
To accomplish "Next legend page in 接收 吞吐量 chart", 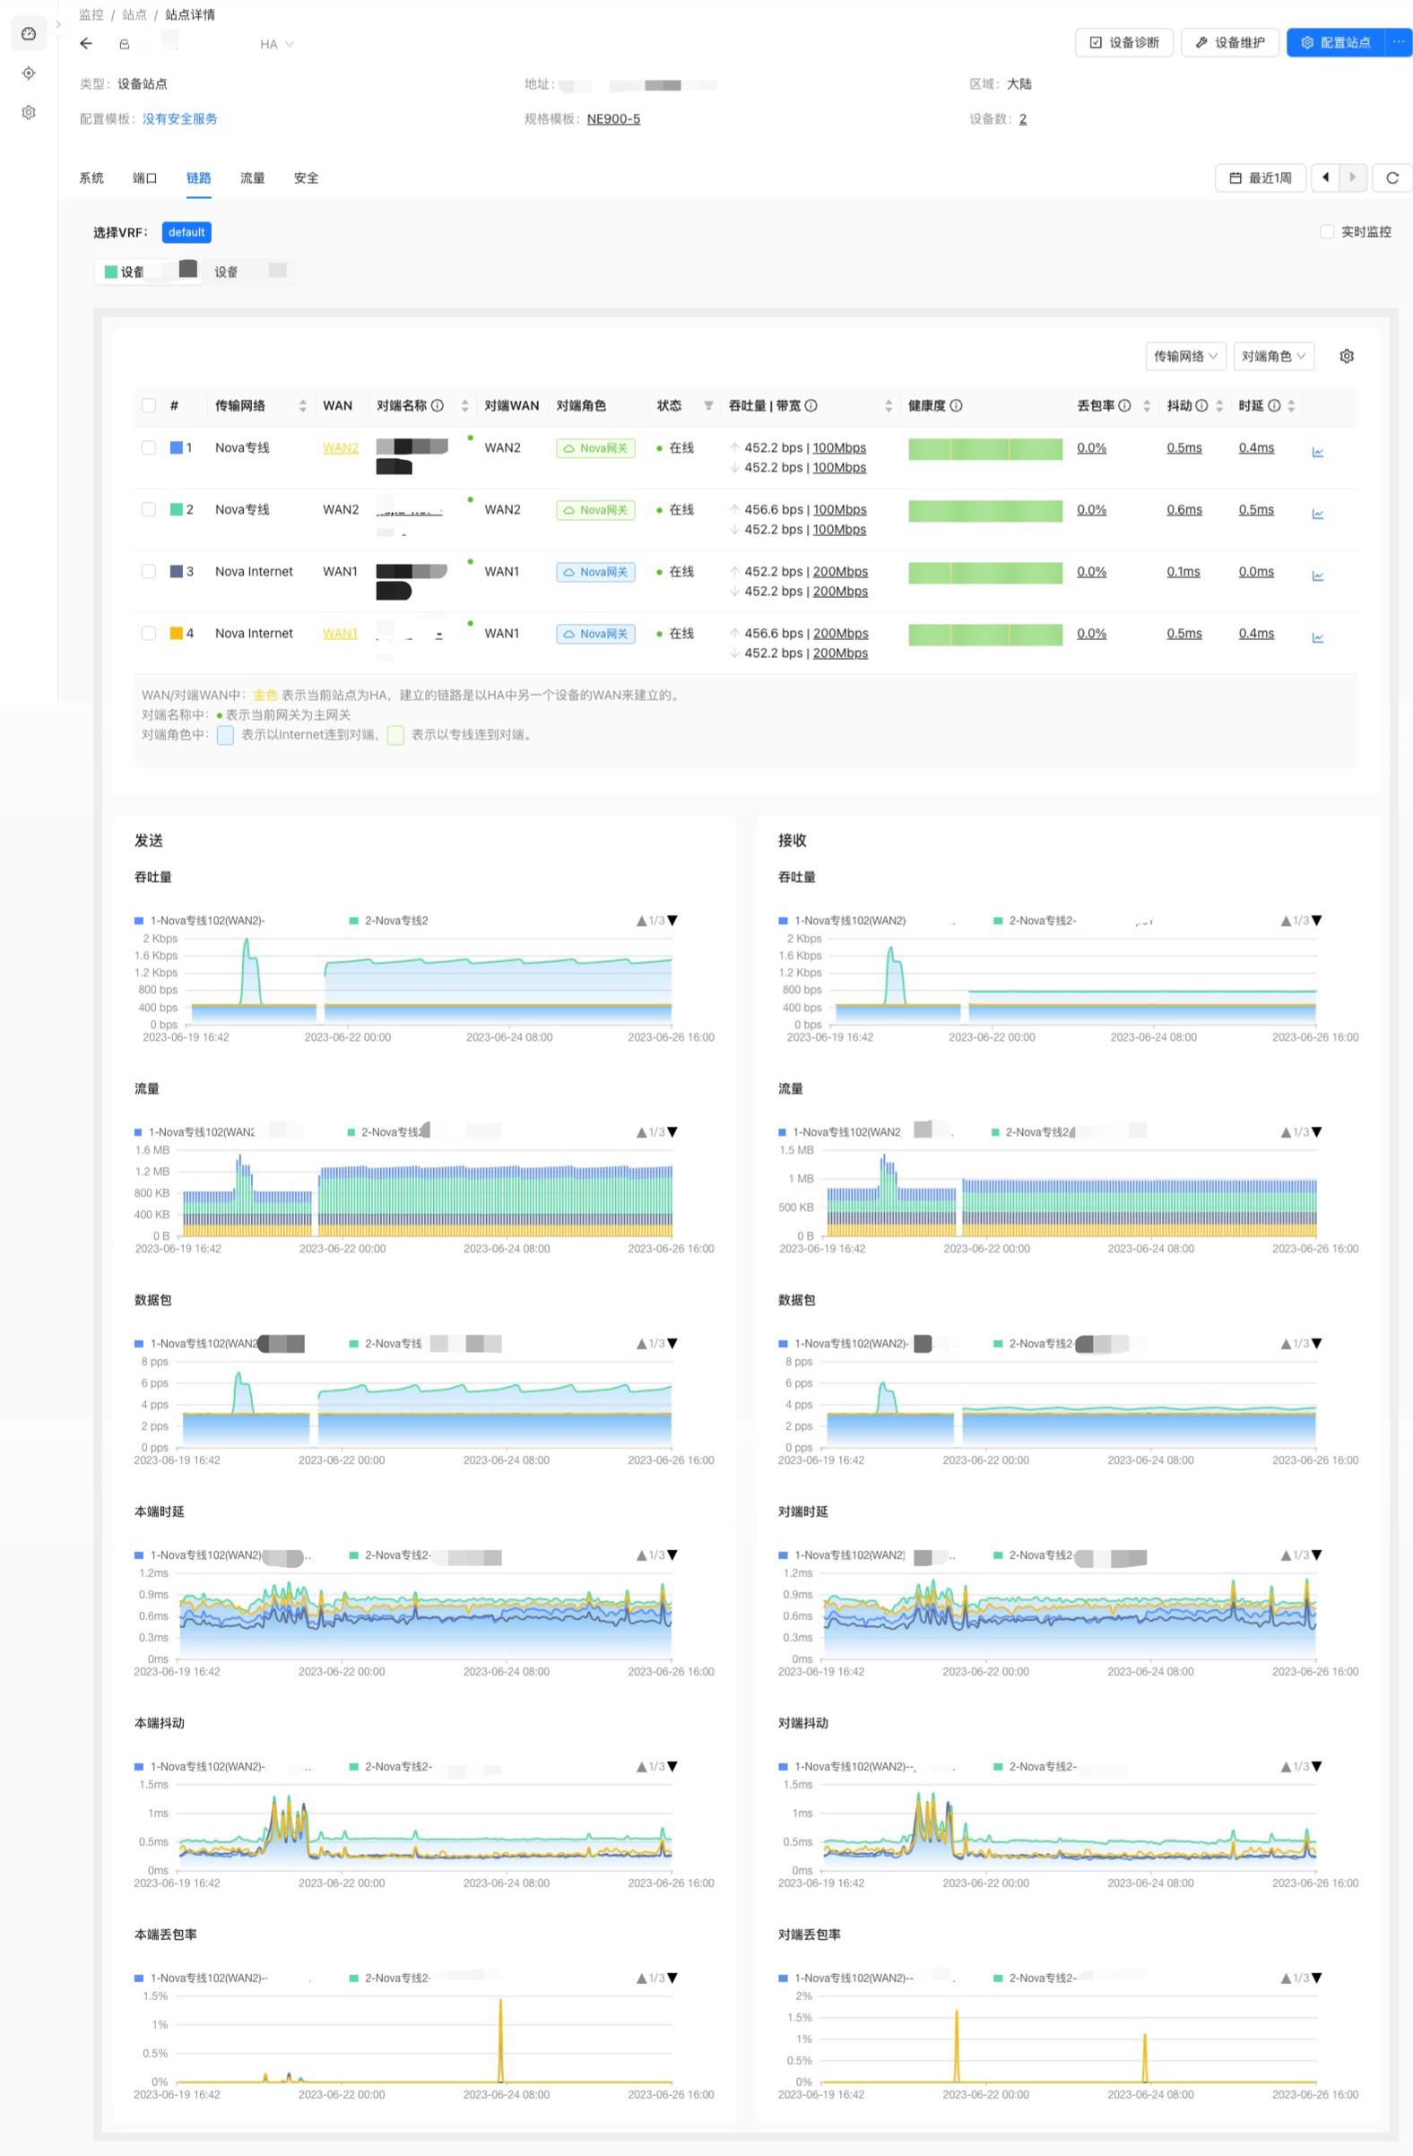I will [x=1316, y=921].
